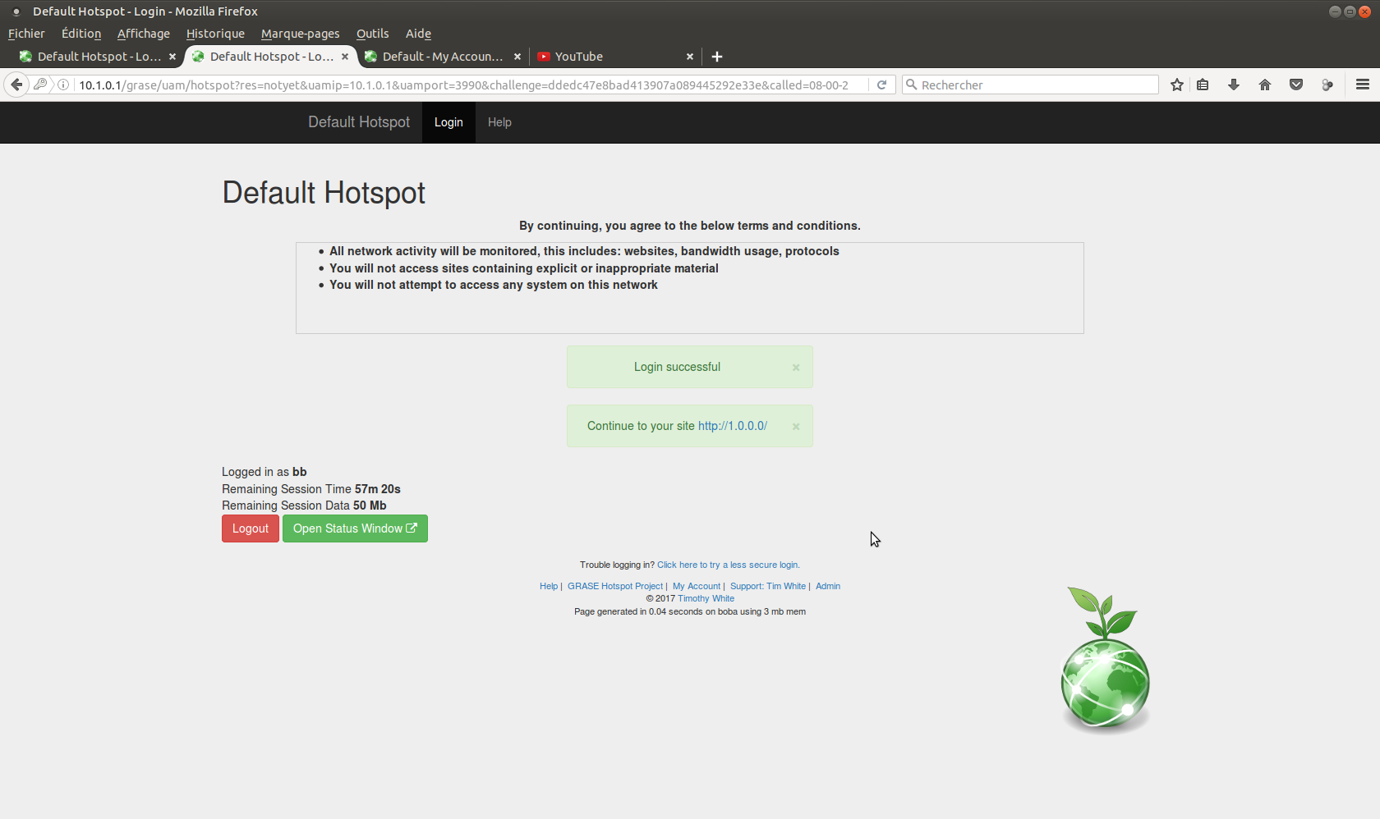Screen dimensions: 1380x819
Task: Open the Admin footer link
Action: (x=828, y=586)
